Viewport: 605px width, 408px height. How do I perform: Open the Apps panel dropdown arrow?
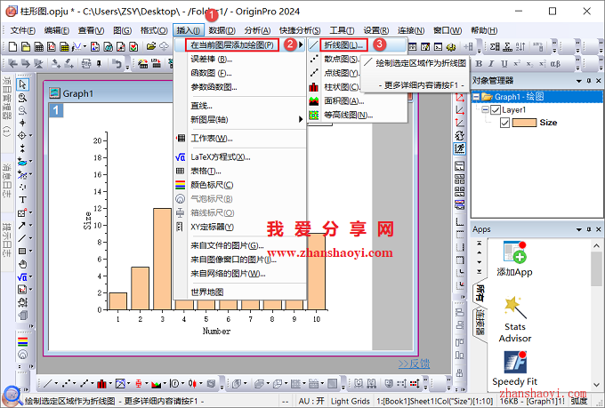pos(579,229)
